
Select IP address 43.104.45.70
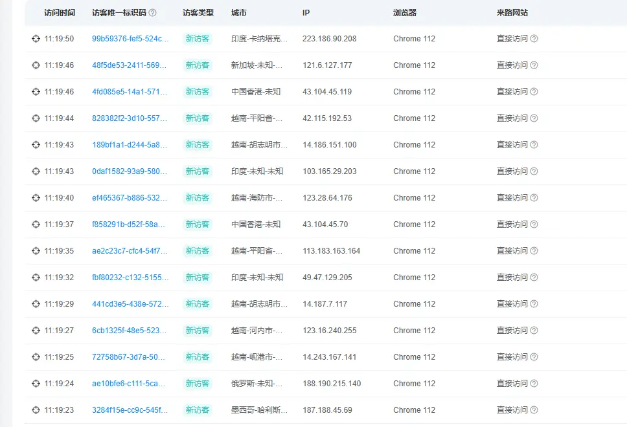(325, 224)
